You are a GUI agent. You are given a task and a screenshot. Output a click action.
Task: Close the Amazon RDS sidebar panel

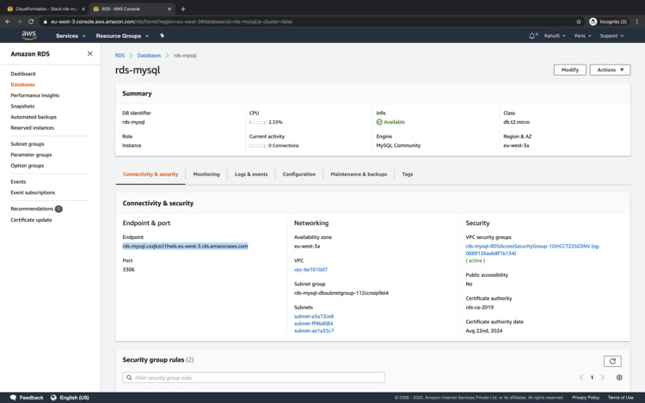tap(89, 54)
